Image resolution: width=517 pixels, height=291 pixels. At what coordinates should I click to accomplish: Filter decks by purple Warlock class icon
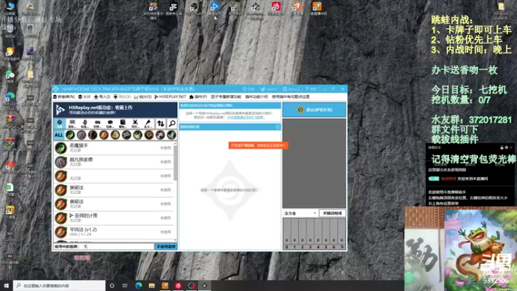pyautogui.click(x=160, y=135)
